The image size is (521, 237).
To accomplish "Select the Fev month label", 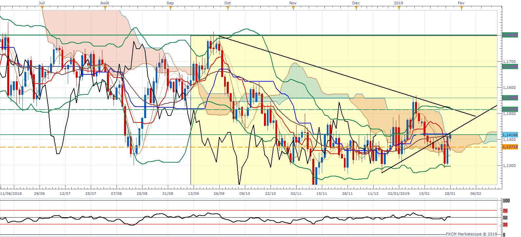I will pyautogui.click(x=461, y=3).
